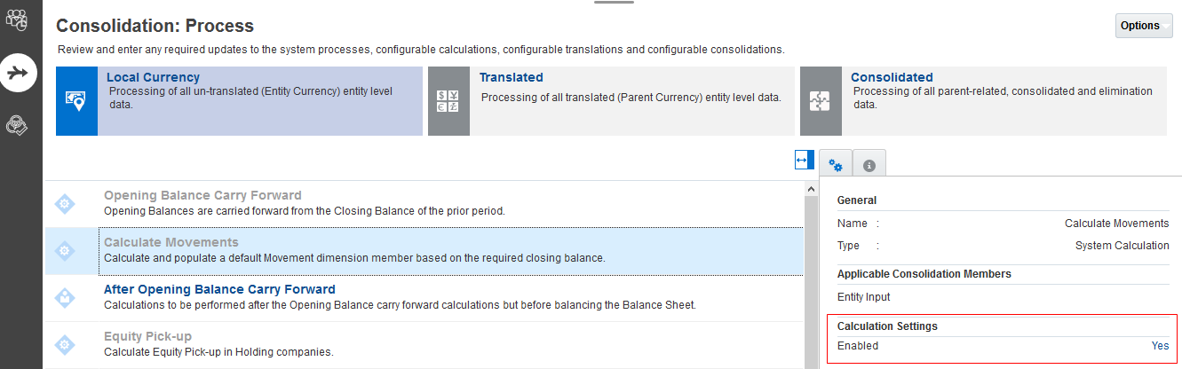Toggle the Enabled setting value Yes
This screenshot has width=1182, height=369.
point(1160,346)
